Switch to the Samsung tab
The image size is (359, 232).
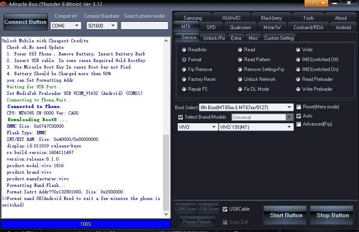(193, 18)
